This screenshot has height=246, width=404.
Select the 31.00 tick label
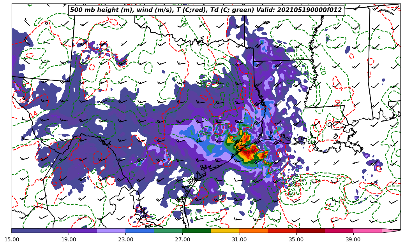[x=239, y=239]
